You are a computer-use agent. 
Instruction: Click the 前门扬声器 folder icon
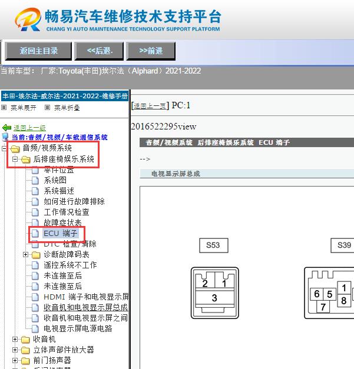tap(25, 361)
